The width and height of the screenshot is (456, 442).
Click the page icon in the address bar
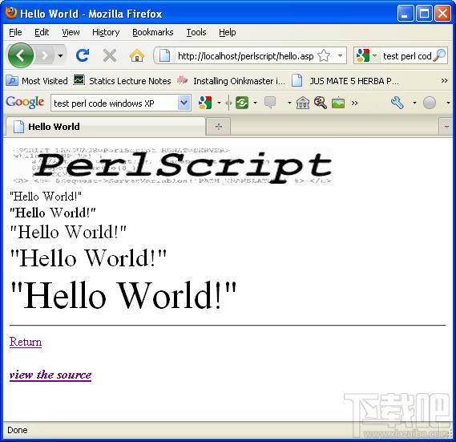click(164, 55)
